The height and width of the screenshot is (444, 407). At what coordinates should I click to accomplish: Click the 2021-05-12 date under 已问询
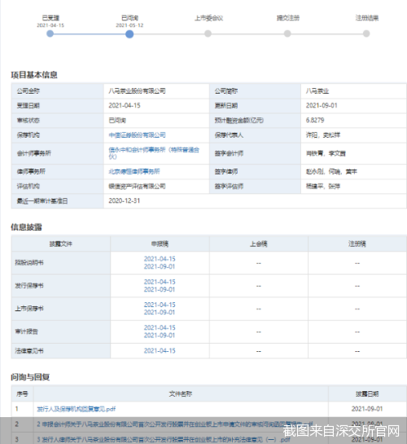click(x=129, y=25)
